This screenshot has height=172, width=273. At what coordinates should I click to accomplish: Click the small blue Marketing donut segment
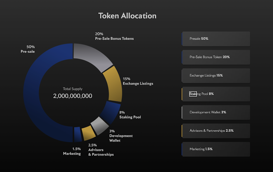pyautogui.click(x=78, y=134)
